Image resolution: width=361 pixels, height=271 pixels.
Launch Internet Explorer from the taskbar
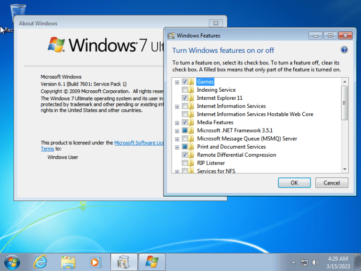click(40, 262)
